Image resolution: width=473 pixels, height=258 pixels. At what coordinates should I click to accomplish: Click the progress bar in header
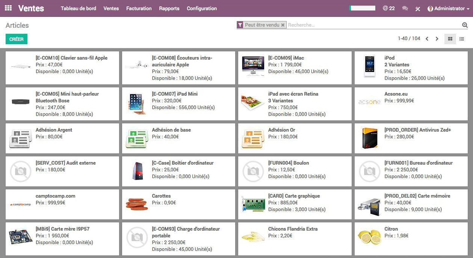tap(362, 8)
